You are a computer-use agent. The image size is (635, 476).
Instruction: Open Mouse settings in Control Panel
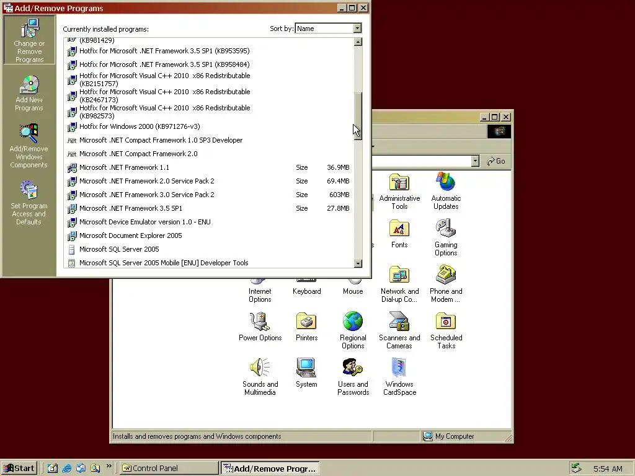click(x=353, y=288)
